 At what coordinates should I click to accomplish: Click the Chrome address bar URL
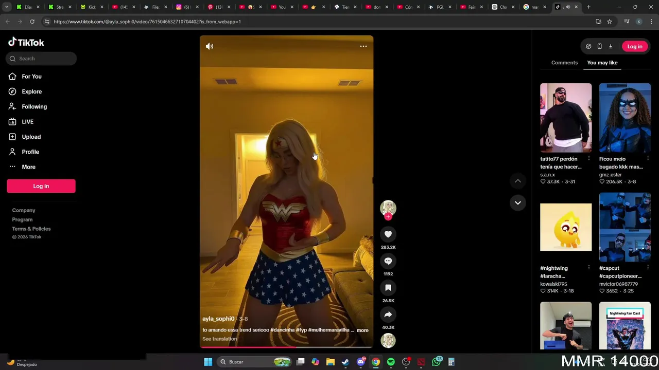147,22
